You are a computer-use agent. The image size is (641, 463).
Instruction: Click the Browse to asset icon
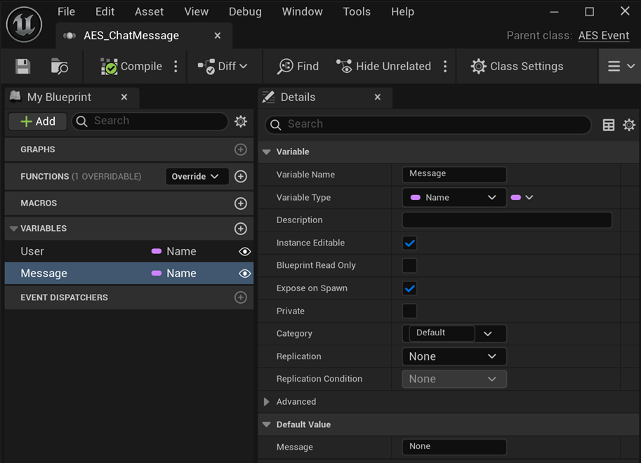click(60, 67)
